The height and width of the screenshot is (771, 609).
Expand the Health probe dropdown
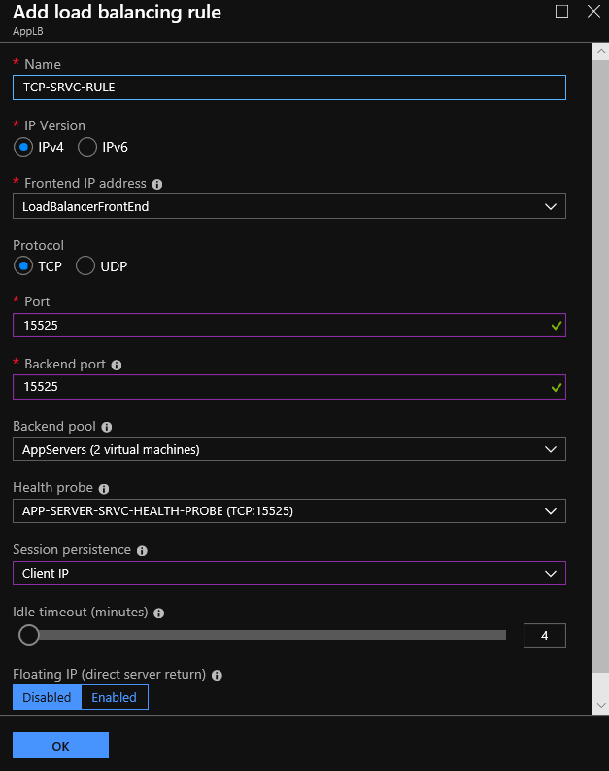coord(289,510)
